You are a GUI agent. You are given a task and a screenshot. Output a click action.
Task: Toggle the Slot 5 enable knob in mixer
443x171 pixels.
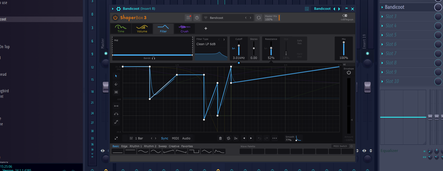[438, 35]
